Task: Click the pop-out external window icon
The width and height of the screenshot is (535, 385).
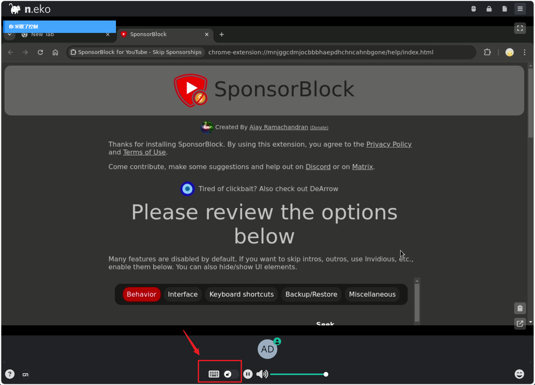Action: coord(520,324)
